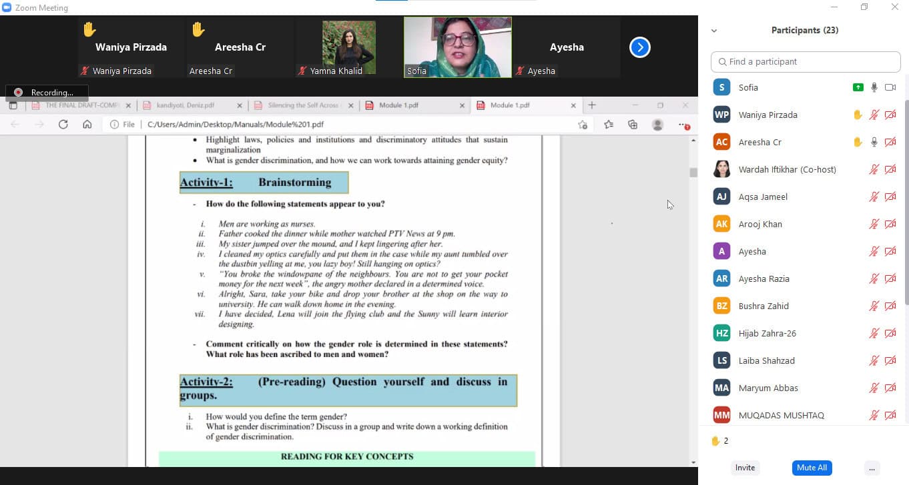This screenshot has width=909, height=485.
Task: Click the PDF vertical scrollbar thumb
Action: pyautogui.click(x=693, y=172)
